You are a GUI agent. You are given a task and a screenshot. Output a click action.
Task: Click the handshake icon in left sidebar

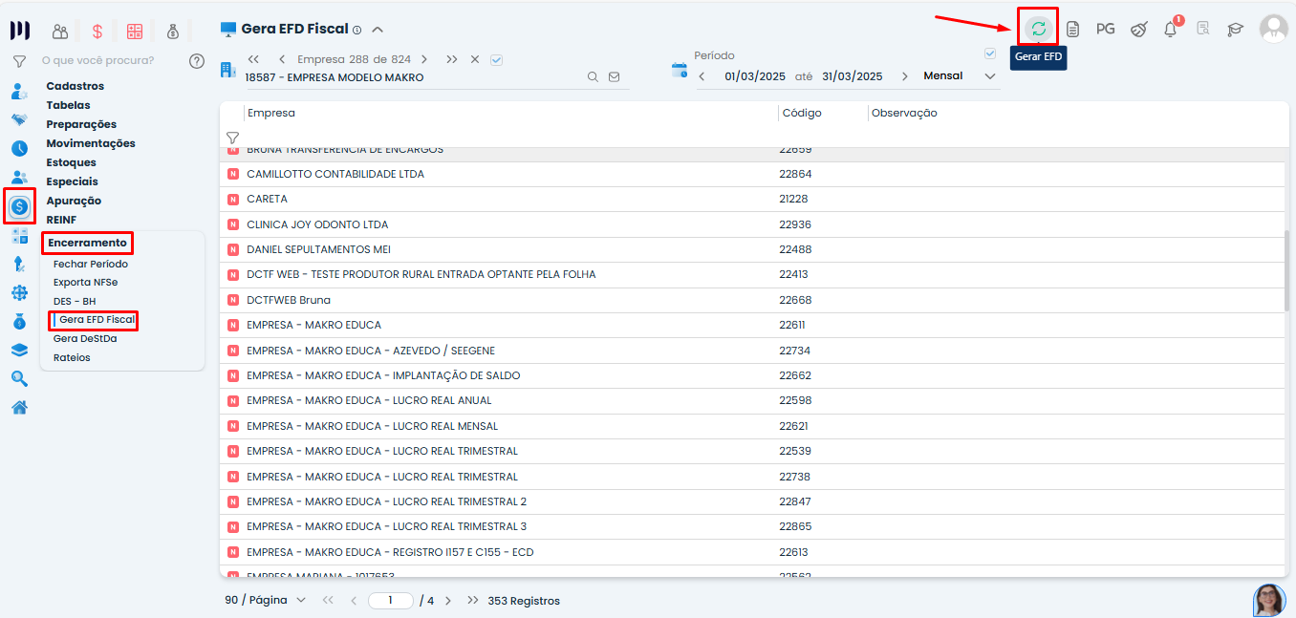click(19, 120)
